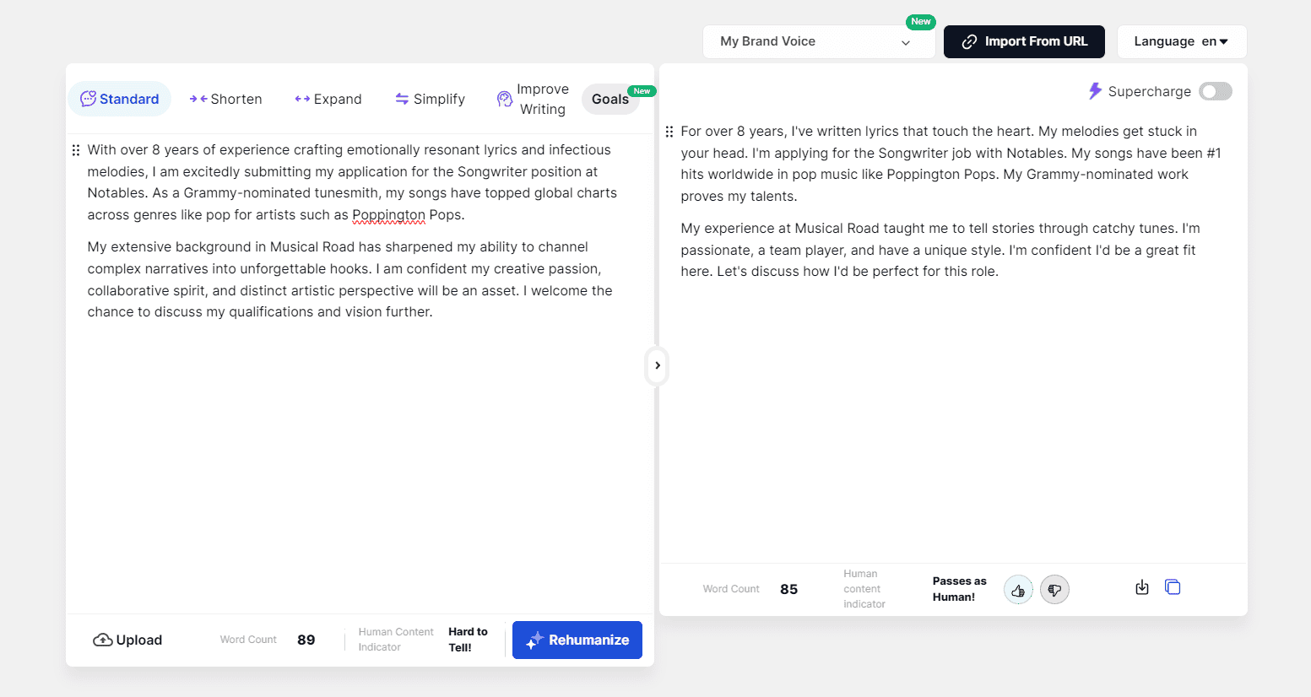Click the Expand arrows icon
1311x697 pixels.
click(302, 99)
